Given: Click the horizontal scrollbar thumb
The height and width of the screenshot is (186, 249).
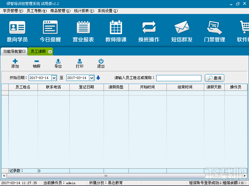Looking at the screenshot, I should click(x=106, y=176).
